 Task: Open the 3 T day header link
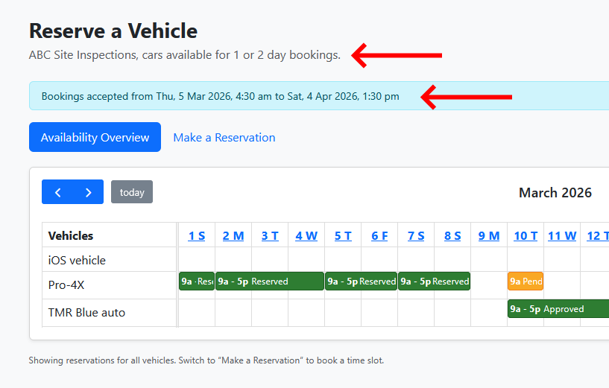(x=270, y=235)
